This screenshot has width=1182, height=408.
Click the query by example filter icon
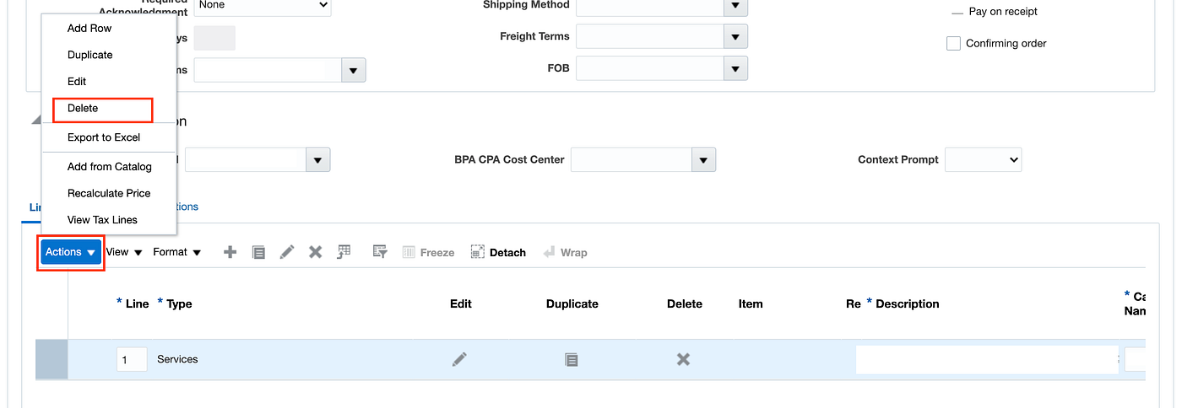[380, 252]
